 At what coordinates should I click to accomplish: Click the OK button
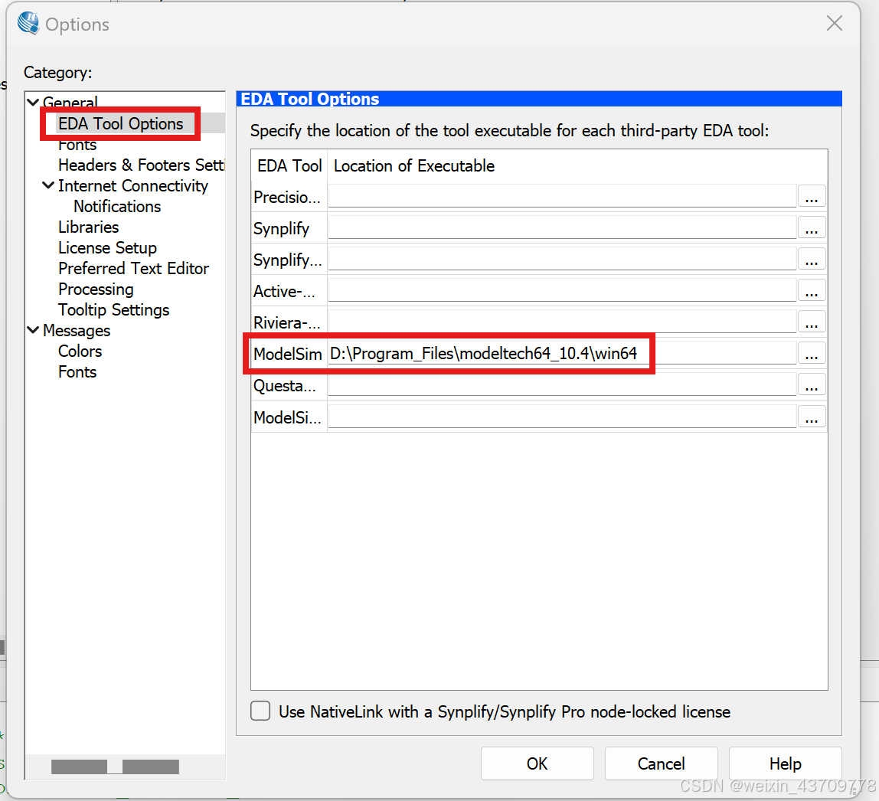coord(537,763)
